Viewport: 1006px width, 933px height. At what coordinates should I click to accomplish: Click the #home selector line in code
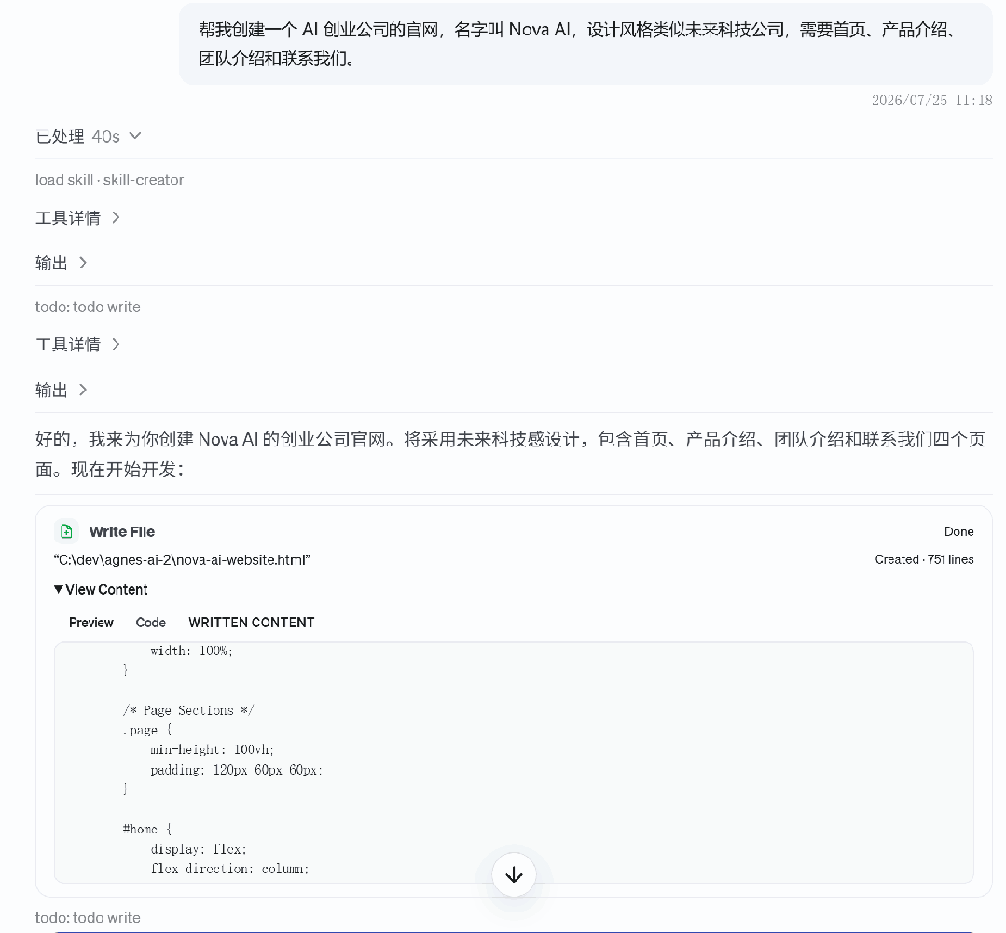(147, 830)
